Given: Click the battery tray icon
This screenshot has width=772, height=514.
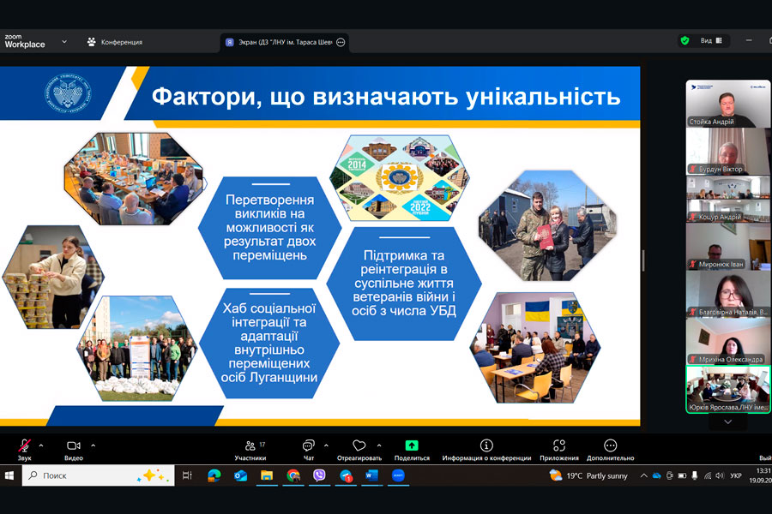Looking at the screenshot, I should pyautogui.click(x=683, y=475).
